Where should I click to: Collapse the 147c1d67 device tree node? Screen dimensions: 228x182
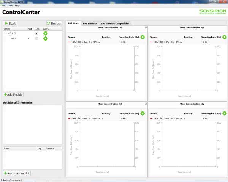tap(5, 33)
